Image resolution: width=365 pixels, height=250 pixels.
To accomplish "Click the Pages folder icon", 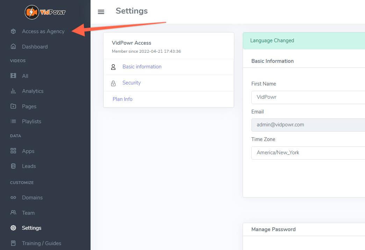I will point(13,106).
